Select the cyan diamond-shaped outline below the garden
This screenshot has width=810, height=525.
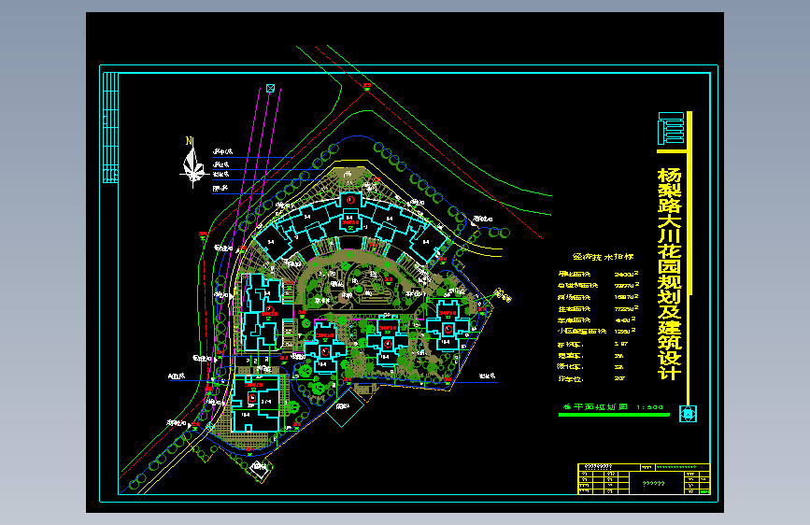point(343,407)
